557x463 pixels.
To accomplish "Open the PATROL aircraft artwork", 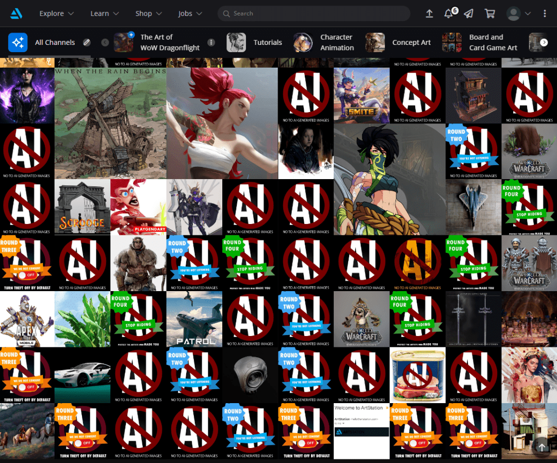I will [194, 319].
